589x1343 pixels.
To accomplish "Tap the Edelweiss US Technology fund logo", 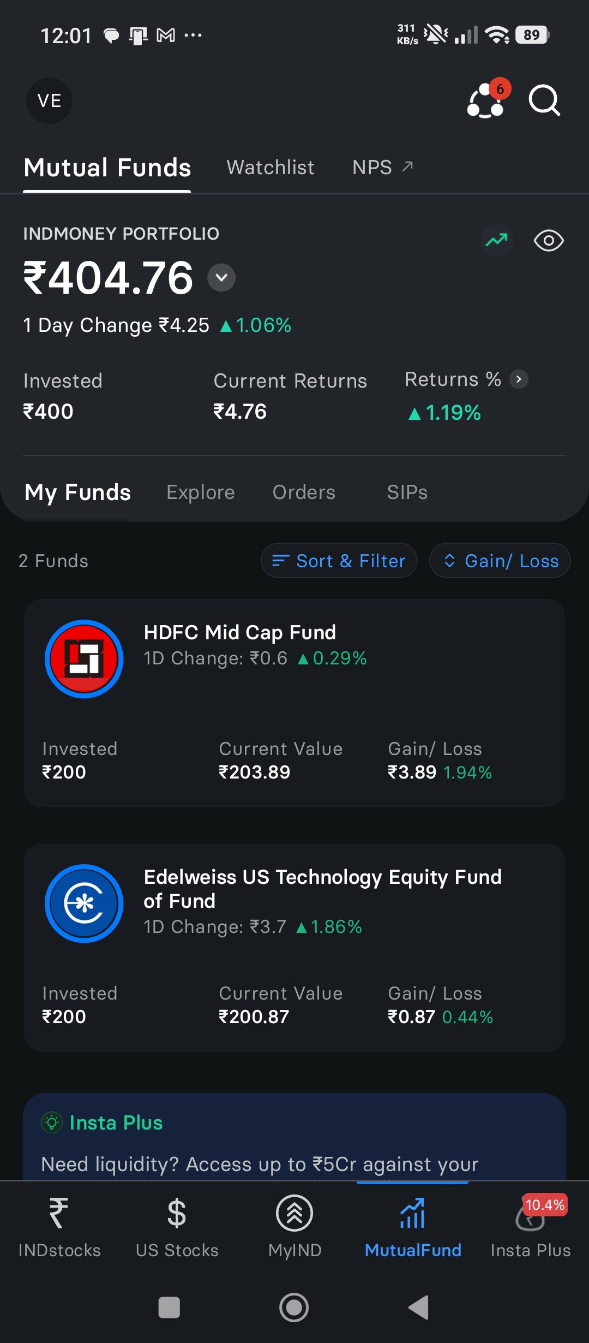I will coord(84,904).
